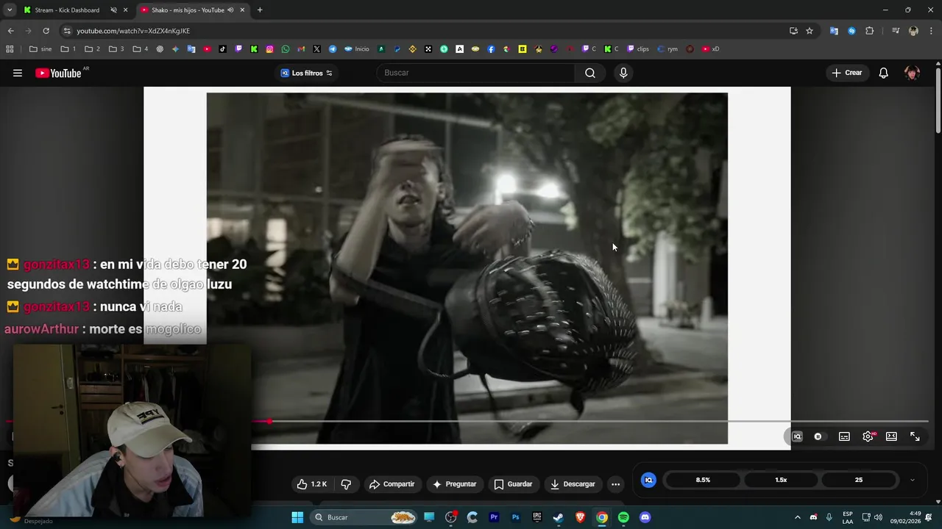Open YouTube notifications bell
This screenshot has height=529, width=942.
pos(884,73)
